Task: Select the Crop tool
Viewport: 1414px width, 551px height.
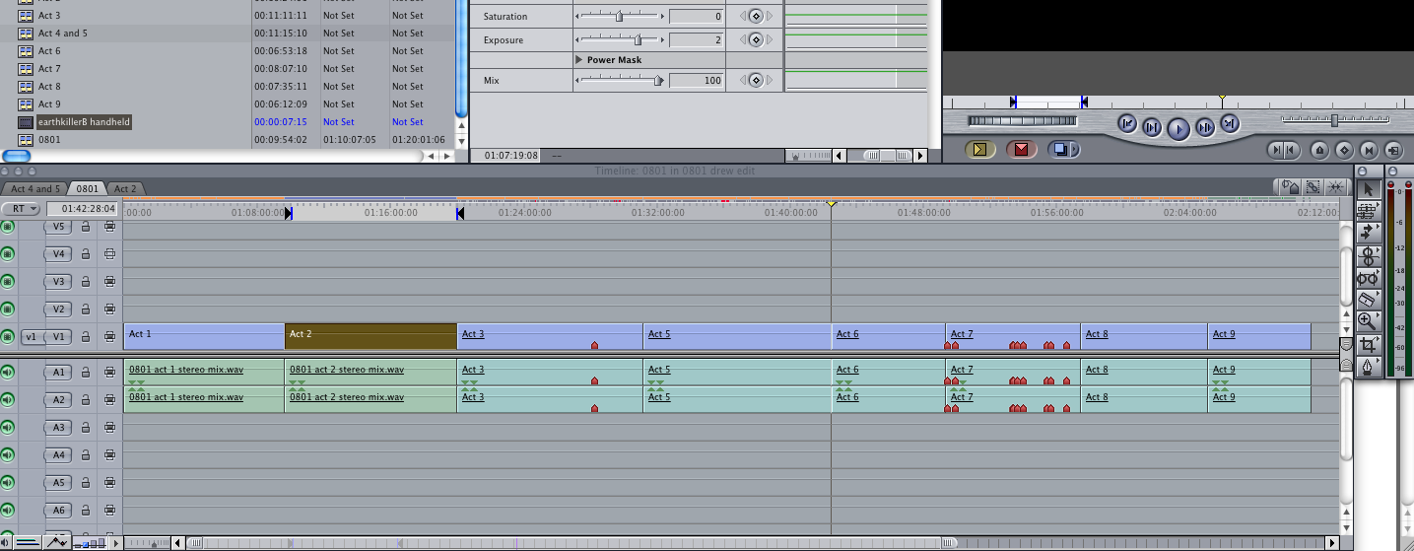Action: click(x=1367, y=345)
